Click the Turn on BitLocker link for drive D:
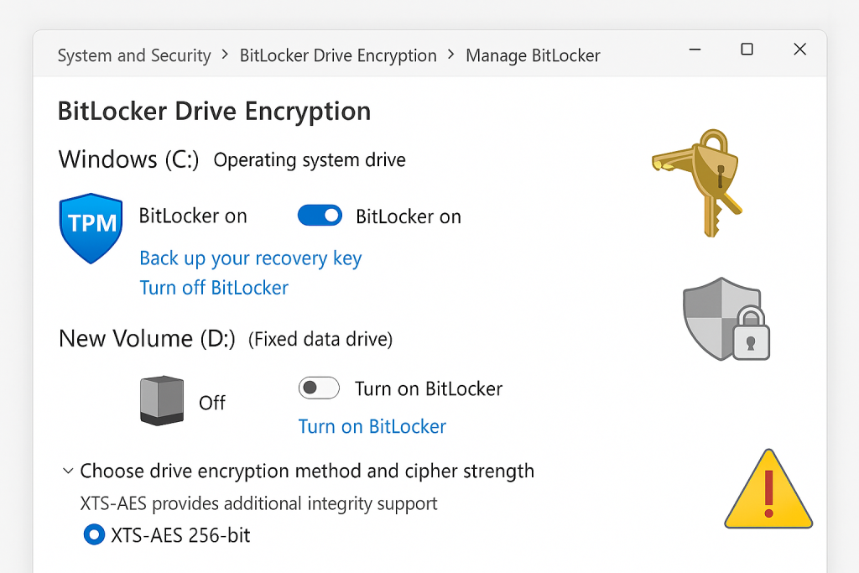859x573 pixels. [372, 426]
